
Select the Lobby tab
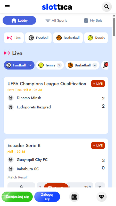pos(19,20)
